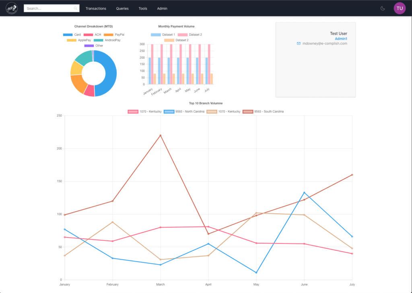Open the Queries menu

(x=122, y=8)
